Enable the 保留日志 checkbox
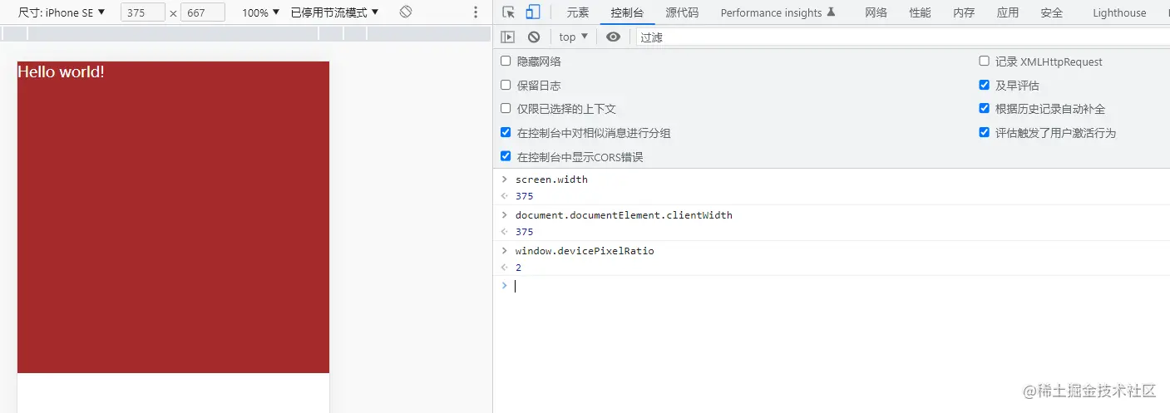This screenshot has height=413, width=1170. point(506,85)
